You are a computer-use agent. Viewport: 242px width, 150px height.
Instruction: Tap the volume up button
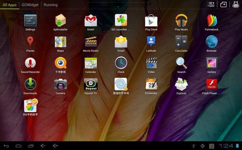click(55, 146)
